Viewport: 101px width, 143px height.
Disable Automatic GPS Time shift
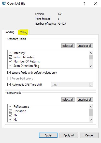(9, 84)
